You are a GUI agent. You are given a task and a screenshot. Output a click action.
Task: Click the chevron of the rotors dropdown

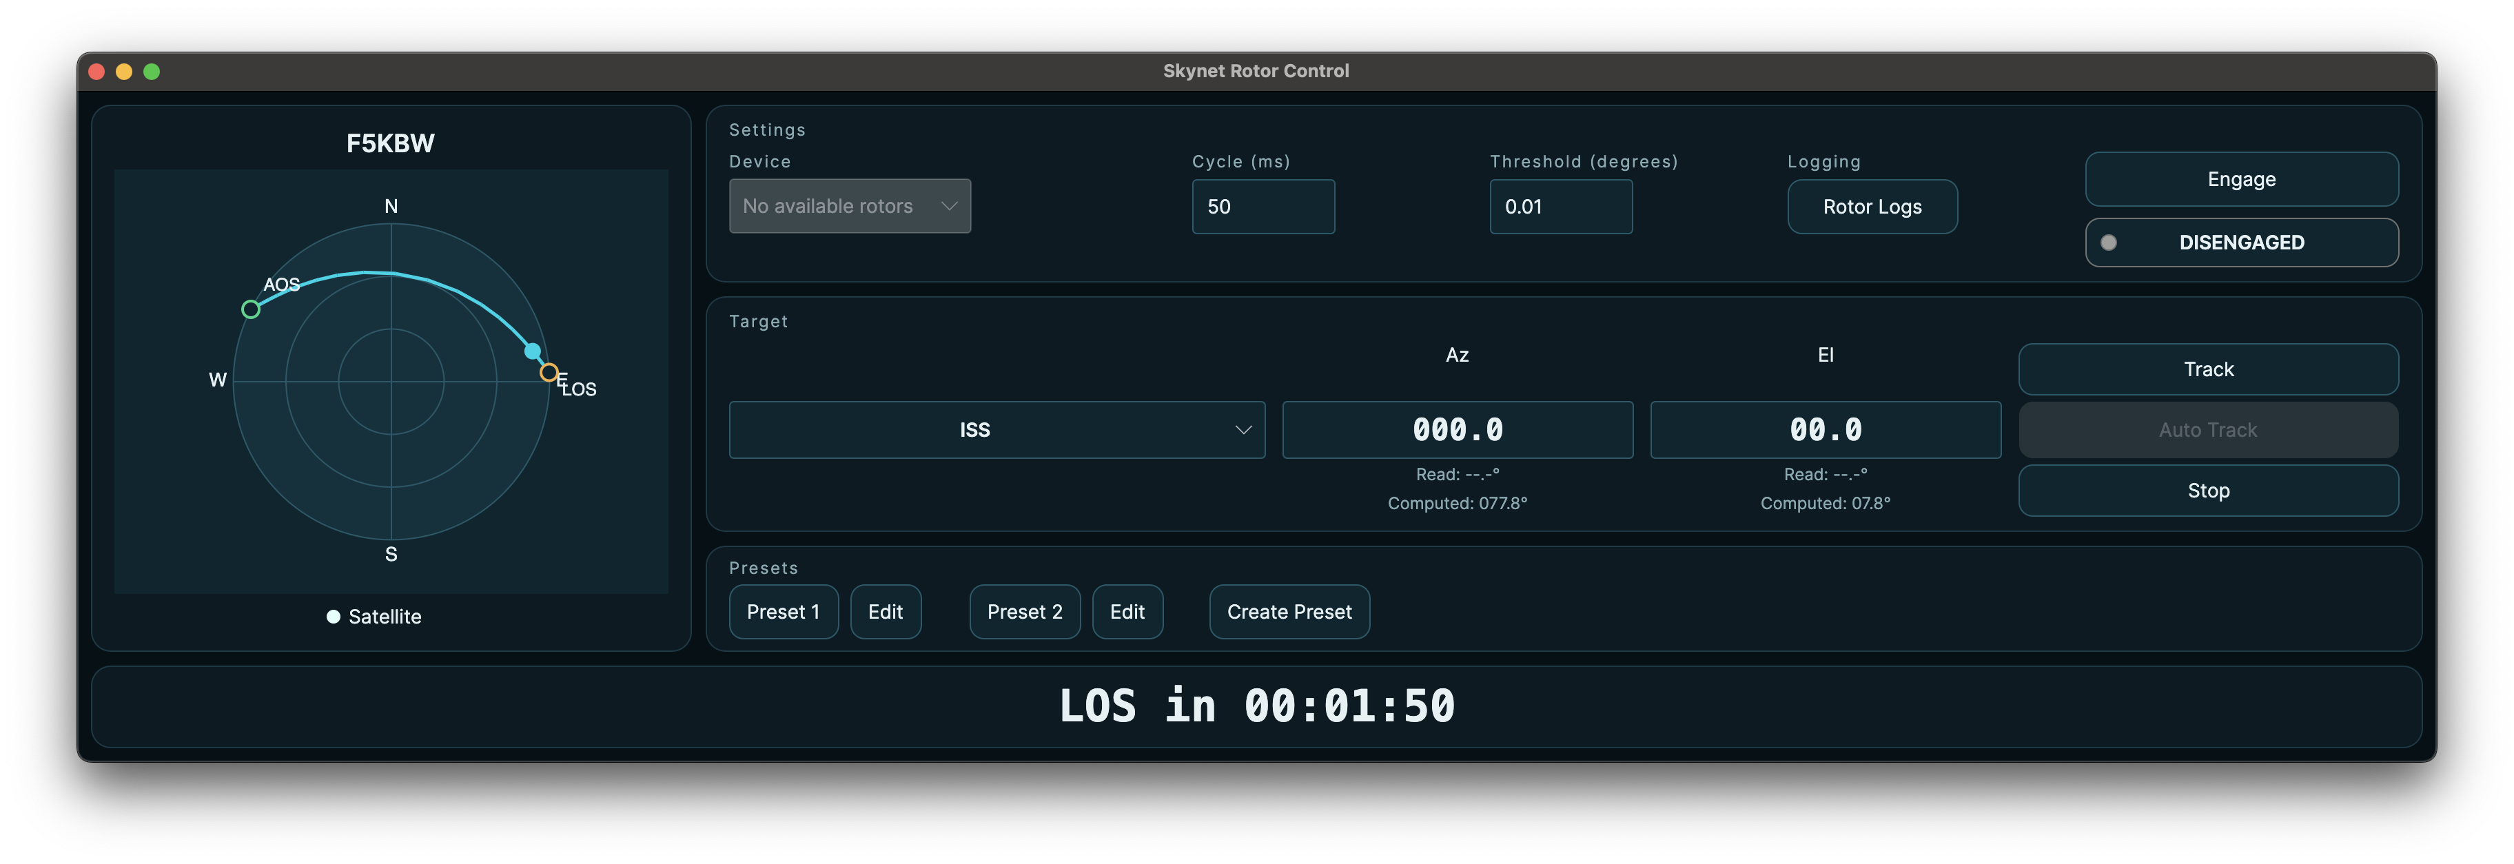pyautogui.click(x=948, y=206)
